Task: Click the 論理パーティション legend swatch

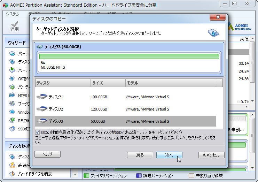Action: pos(139,176)
